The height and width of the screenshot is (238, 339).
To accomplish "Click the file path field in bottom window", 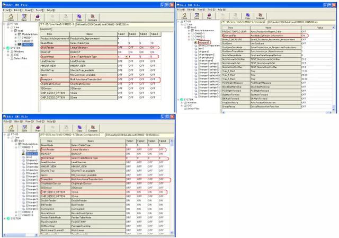I will (139, 135).
